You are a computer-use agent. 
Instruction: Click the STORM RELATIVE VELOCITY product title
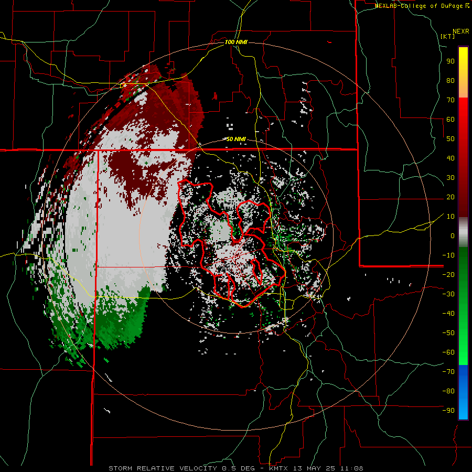click(163, 468)
